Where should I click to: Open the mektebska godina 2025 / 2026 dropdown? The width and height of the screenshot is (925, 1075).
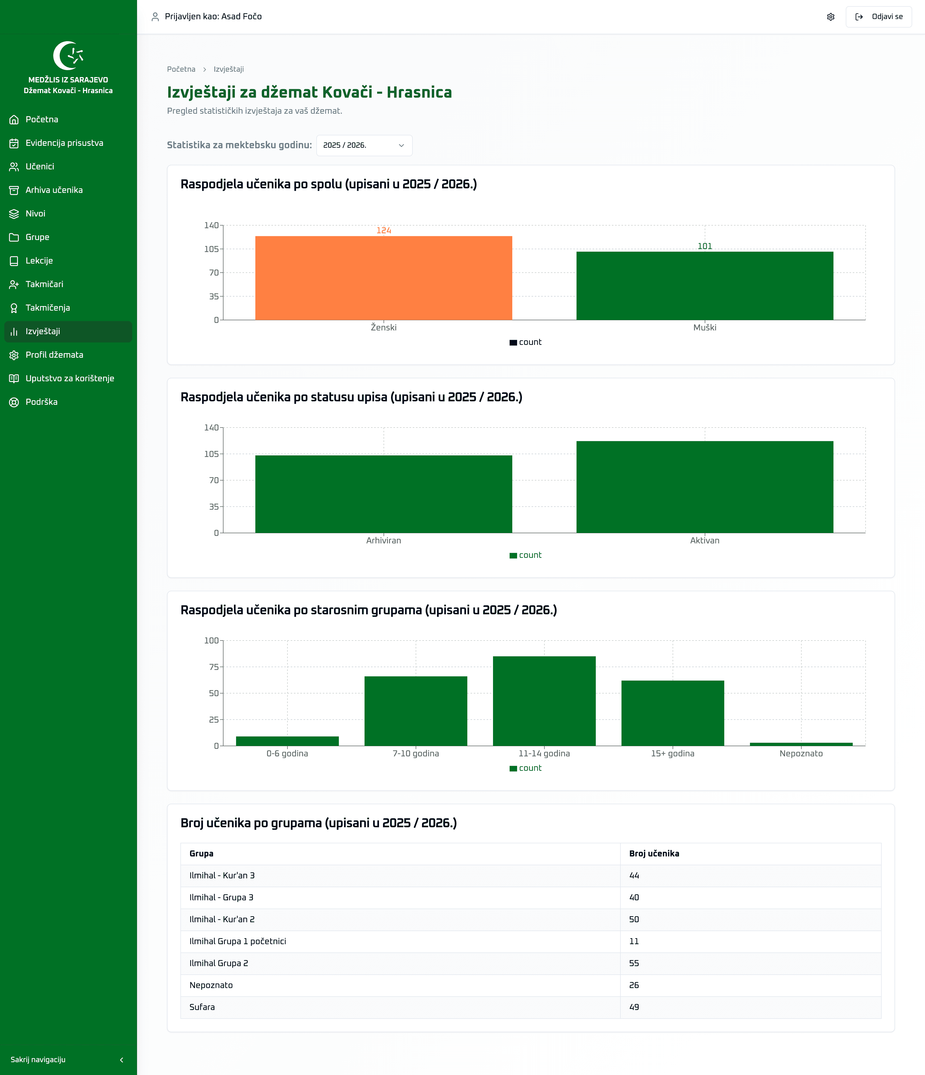point(364,145)
